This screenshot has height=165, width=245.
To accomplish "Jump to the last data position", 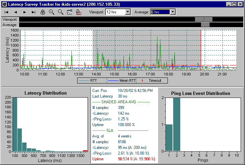I will click(x=34, y=12).
